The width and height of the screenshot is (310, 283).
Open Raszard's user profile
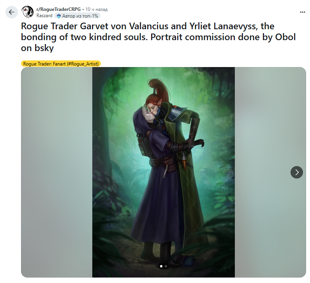coord(44,16)
